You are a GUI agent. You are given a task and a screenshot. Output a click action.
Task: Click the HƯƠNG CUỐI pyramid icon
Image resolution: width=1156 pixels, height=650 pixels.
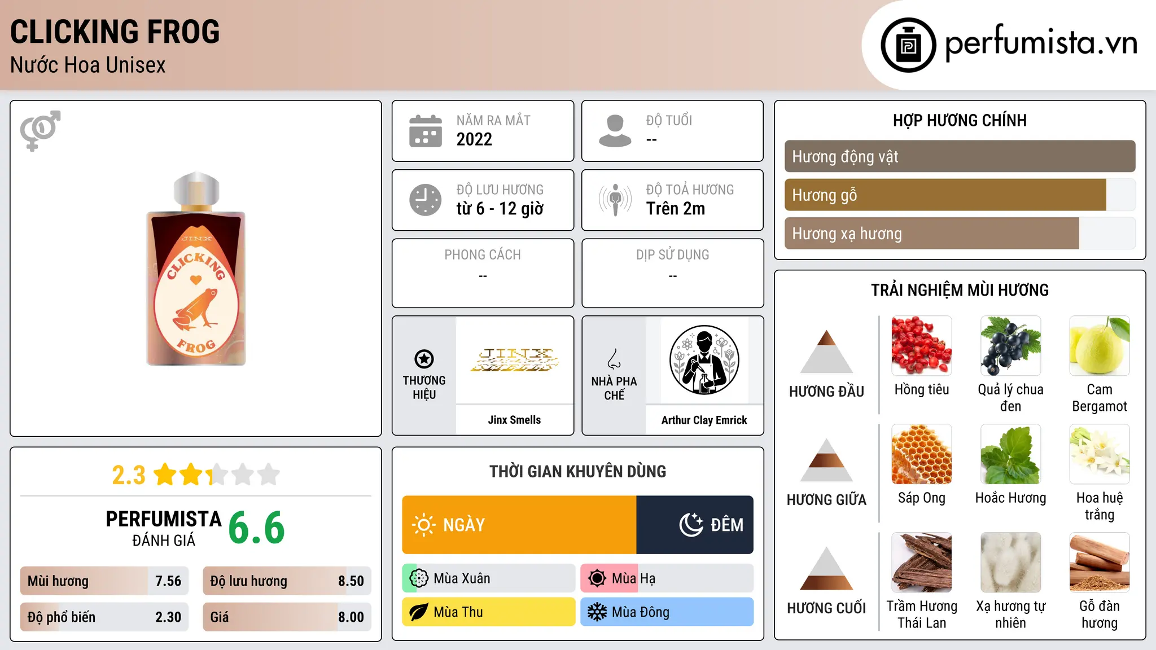point(826,568)
